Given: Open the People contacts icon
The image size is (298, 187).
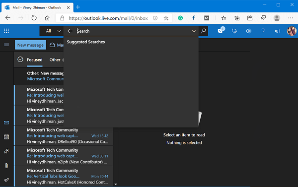Looking at the screenshot, I should pos(6,151).
